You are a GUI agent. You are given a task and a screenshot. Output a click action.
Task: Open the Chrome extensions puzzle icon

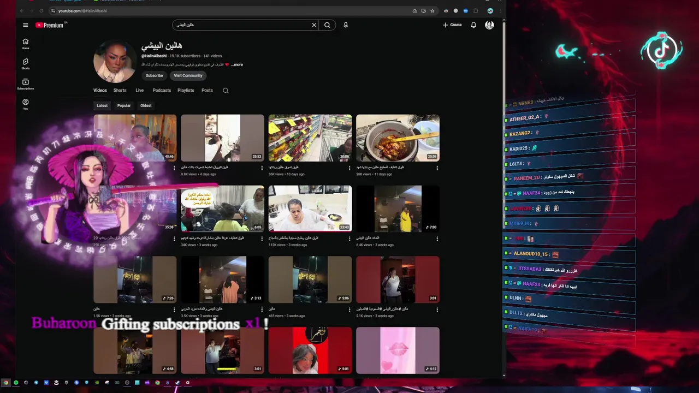476,11
